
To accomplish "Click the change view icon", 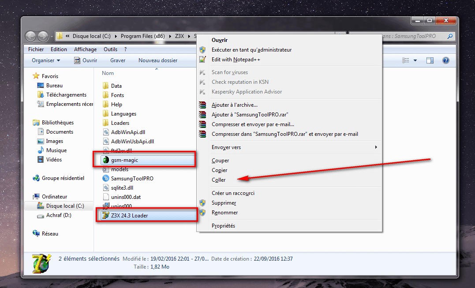I will click(x=406, y=60).
